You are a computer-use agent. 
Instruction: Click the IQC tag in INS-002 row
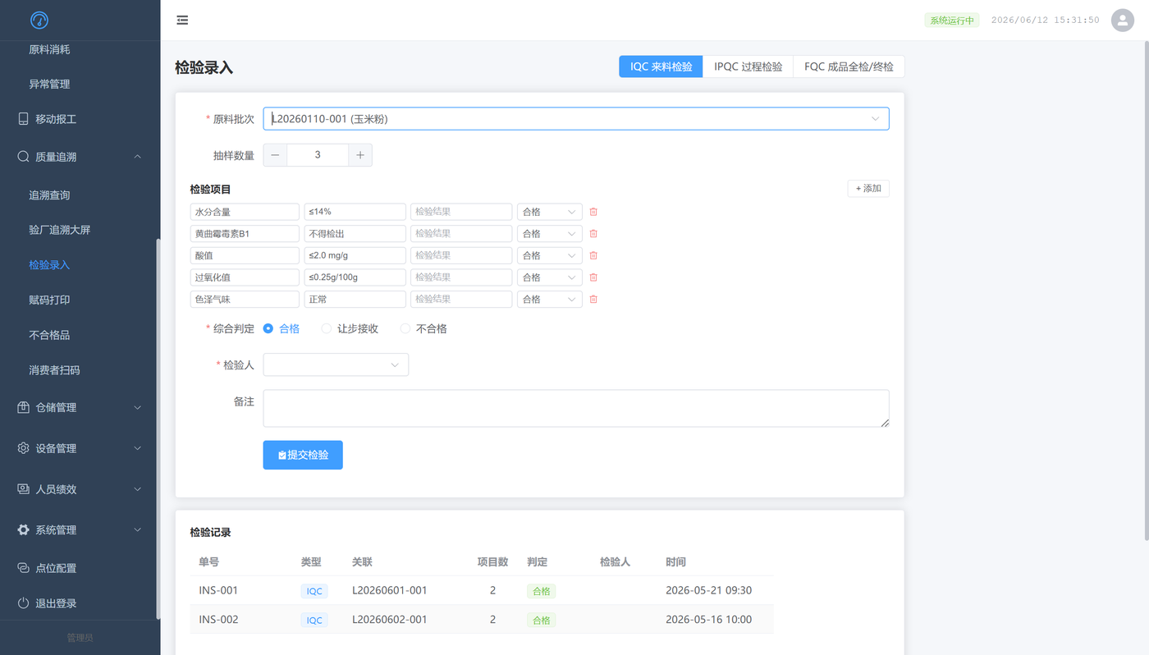click(x=314, y=621)
